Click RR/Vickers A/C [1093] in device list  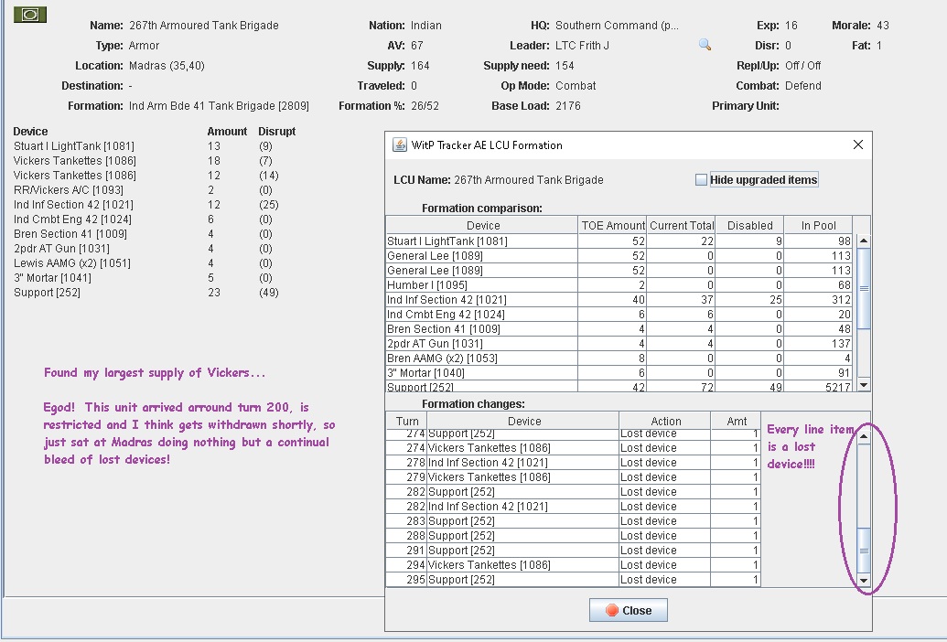tap(69, 190)
